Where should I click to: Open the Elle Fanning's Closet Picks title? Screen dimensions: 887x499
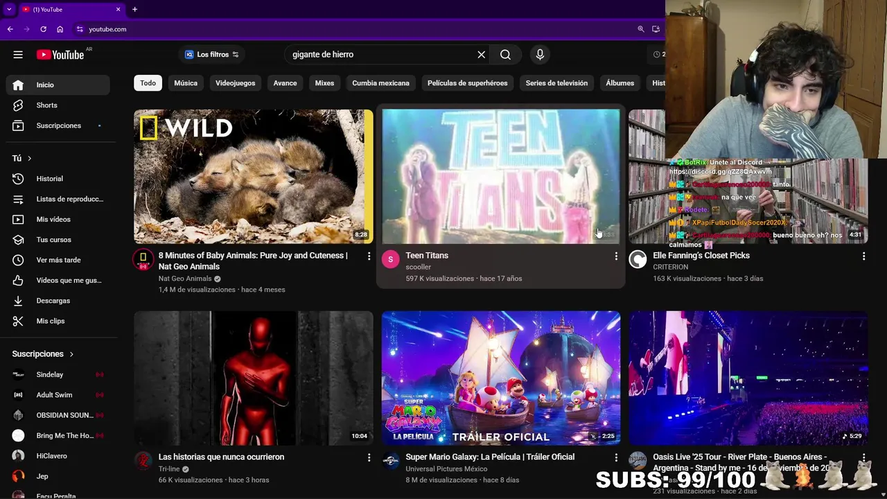pos(701,256)
